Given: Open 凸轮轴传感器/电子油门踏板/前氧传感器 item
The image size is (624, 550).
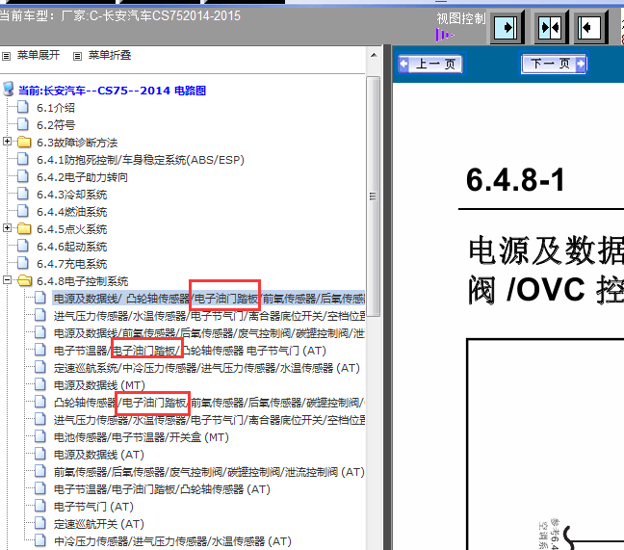Looking at the screenshot, I should 209,403.
